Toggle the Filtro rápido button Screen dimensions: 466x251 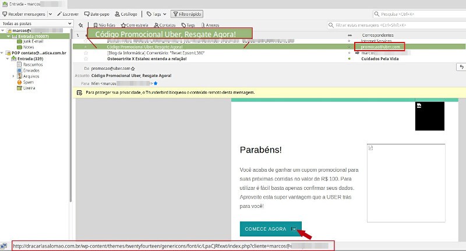[x=186, y=13]
